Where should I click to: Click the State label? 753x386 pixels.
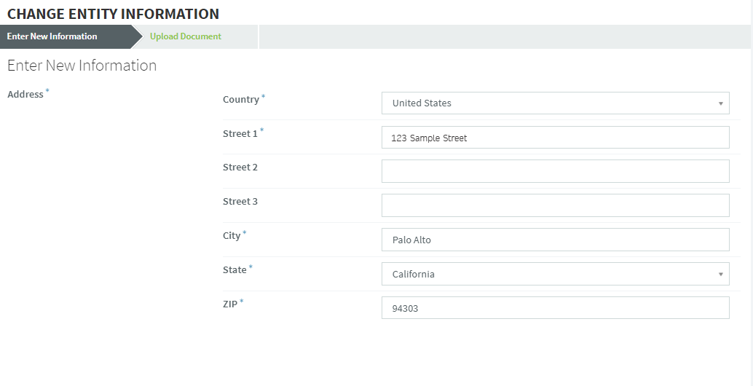(234, 269)
